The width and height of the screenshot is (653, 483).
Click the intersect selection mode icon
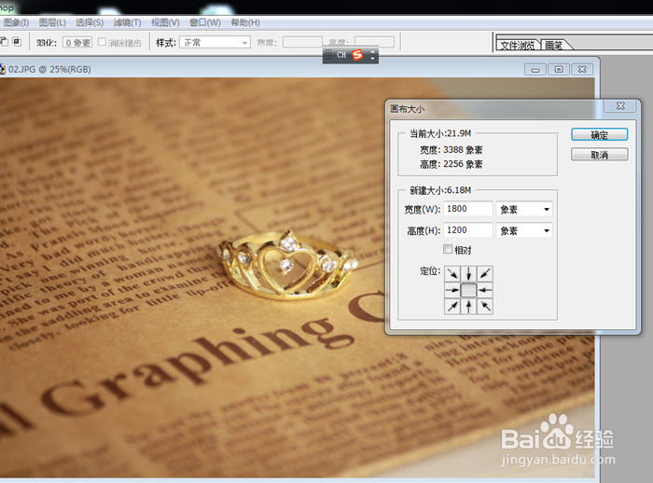(17, 42)
